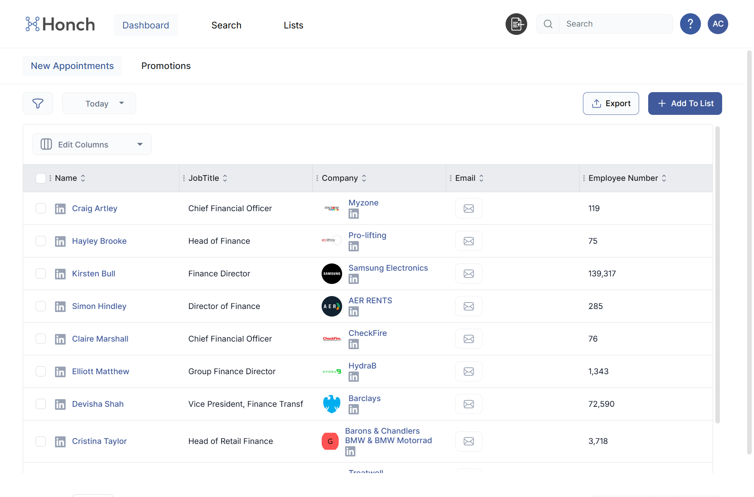Click the Export button
The height and width of the screenshot is (497, 754).
pyautogui.click(x=611, y=103)
